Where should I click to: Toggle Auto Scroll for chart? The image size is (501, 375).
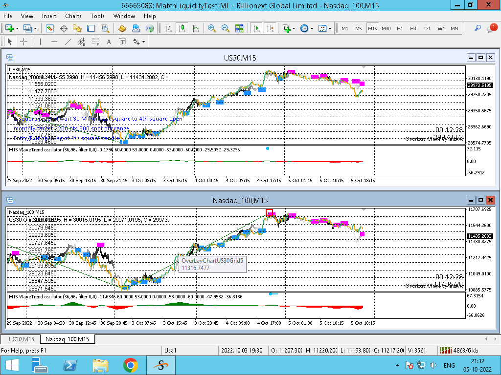point(256,29)
